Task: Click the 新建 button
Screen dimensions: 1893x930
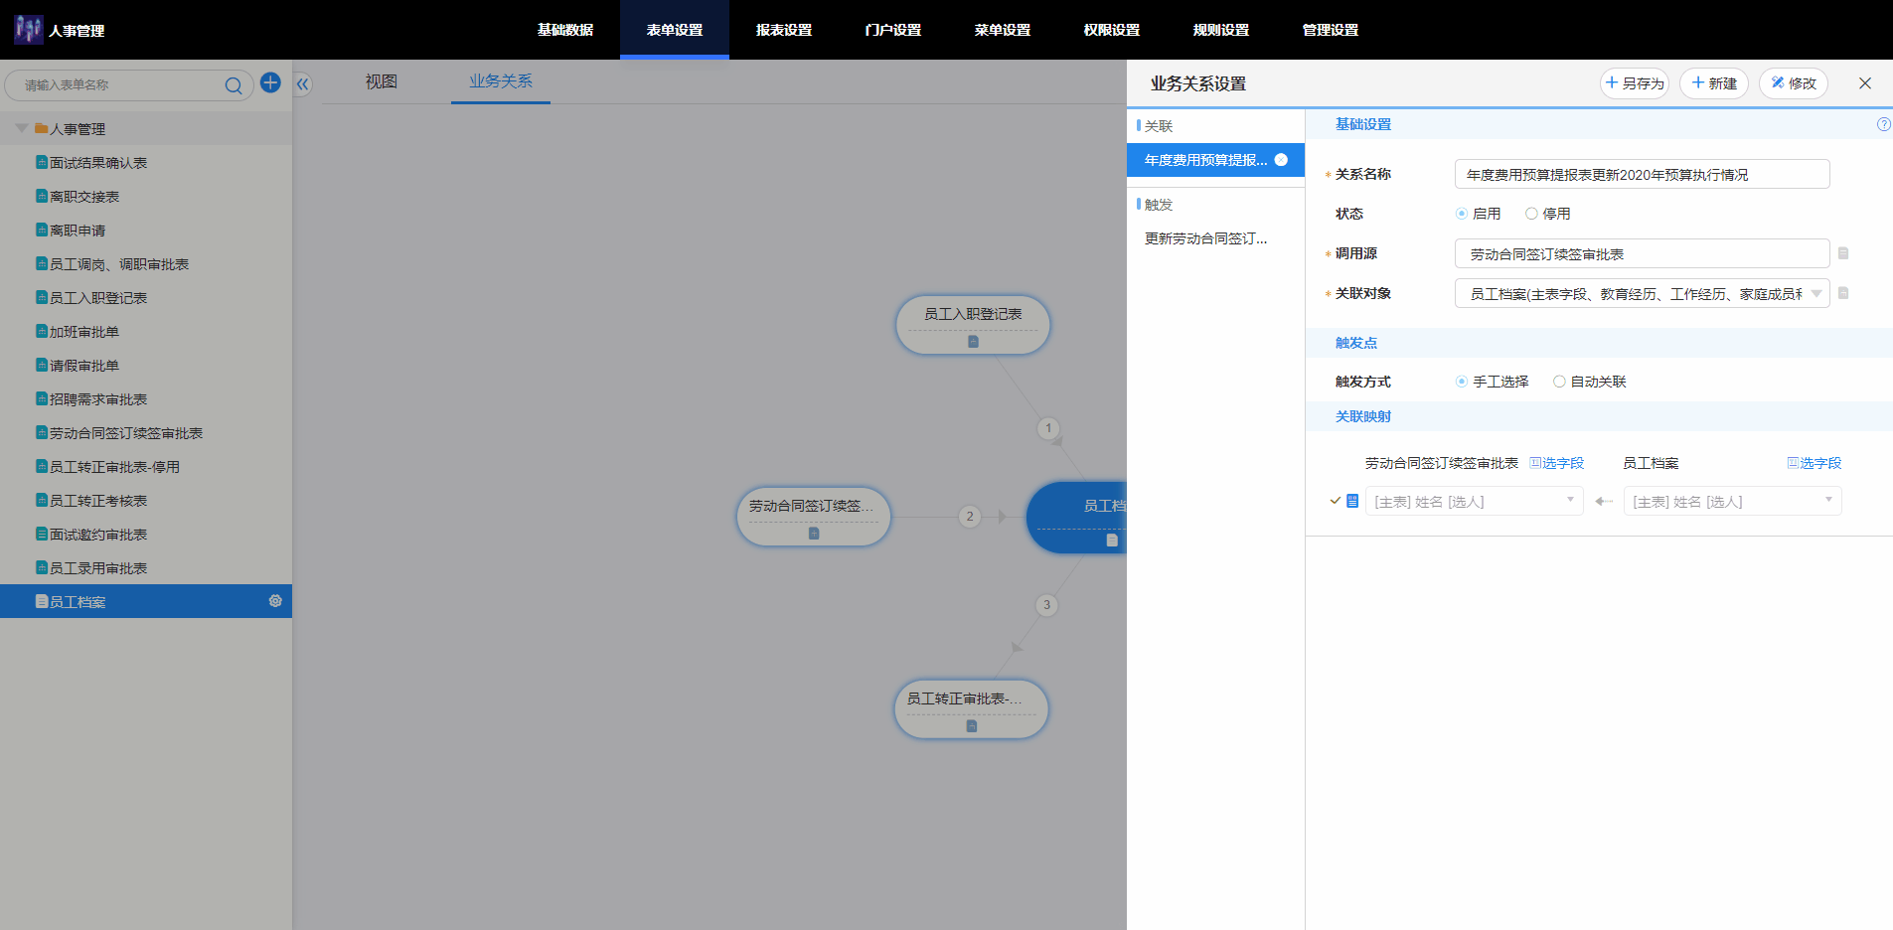Action: click(1714, 83)
